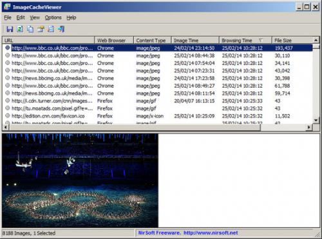Click the row icon for the 193,437 entry
The width and height of the screenshot is (322, 239).
8,48
